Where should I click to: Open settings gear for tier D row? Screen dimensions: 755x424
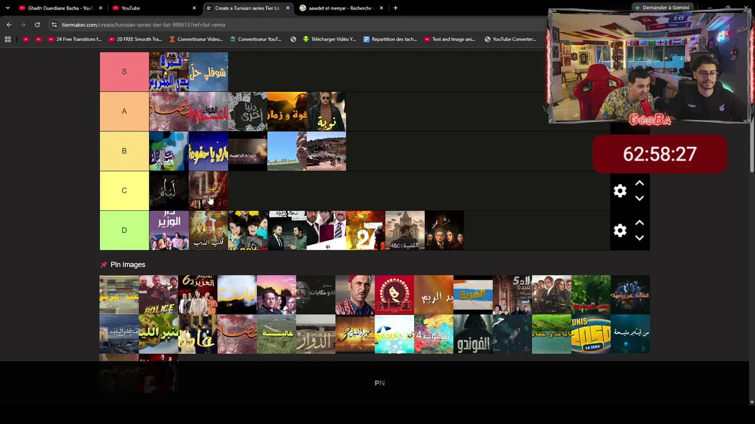tap(620, 230)
